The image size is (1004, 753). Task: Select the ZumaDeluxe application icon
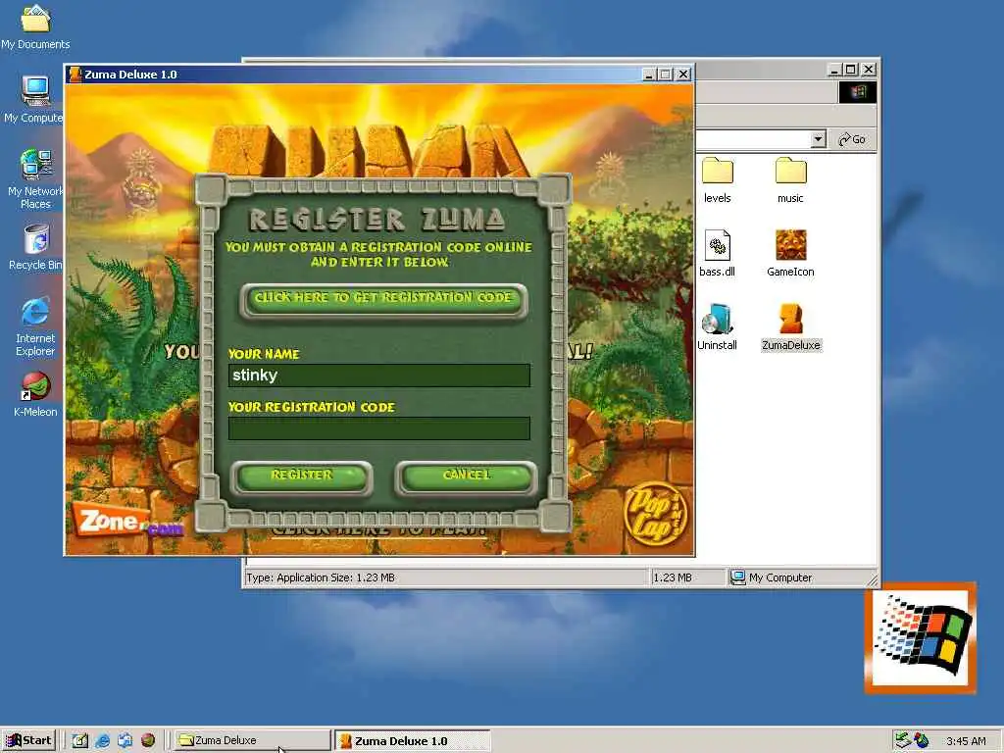[x=791, y=327]
